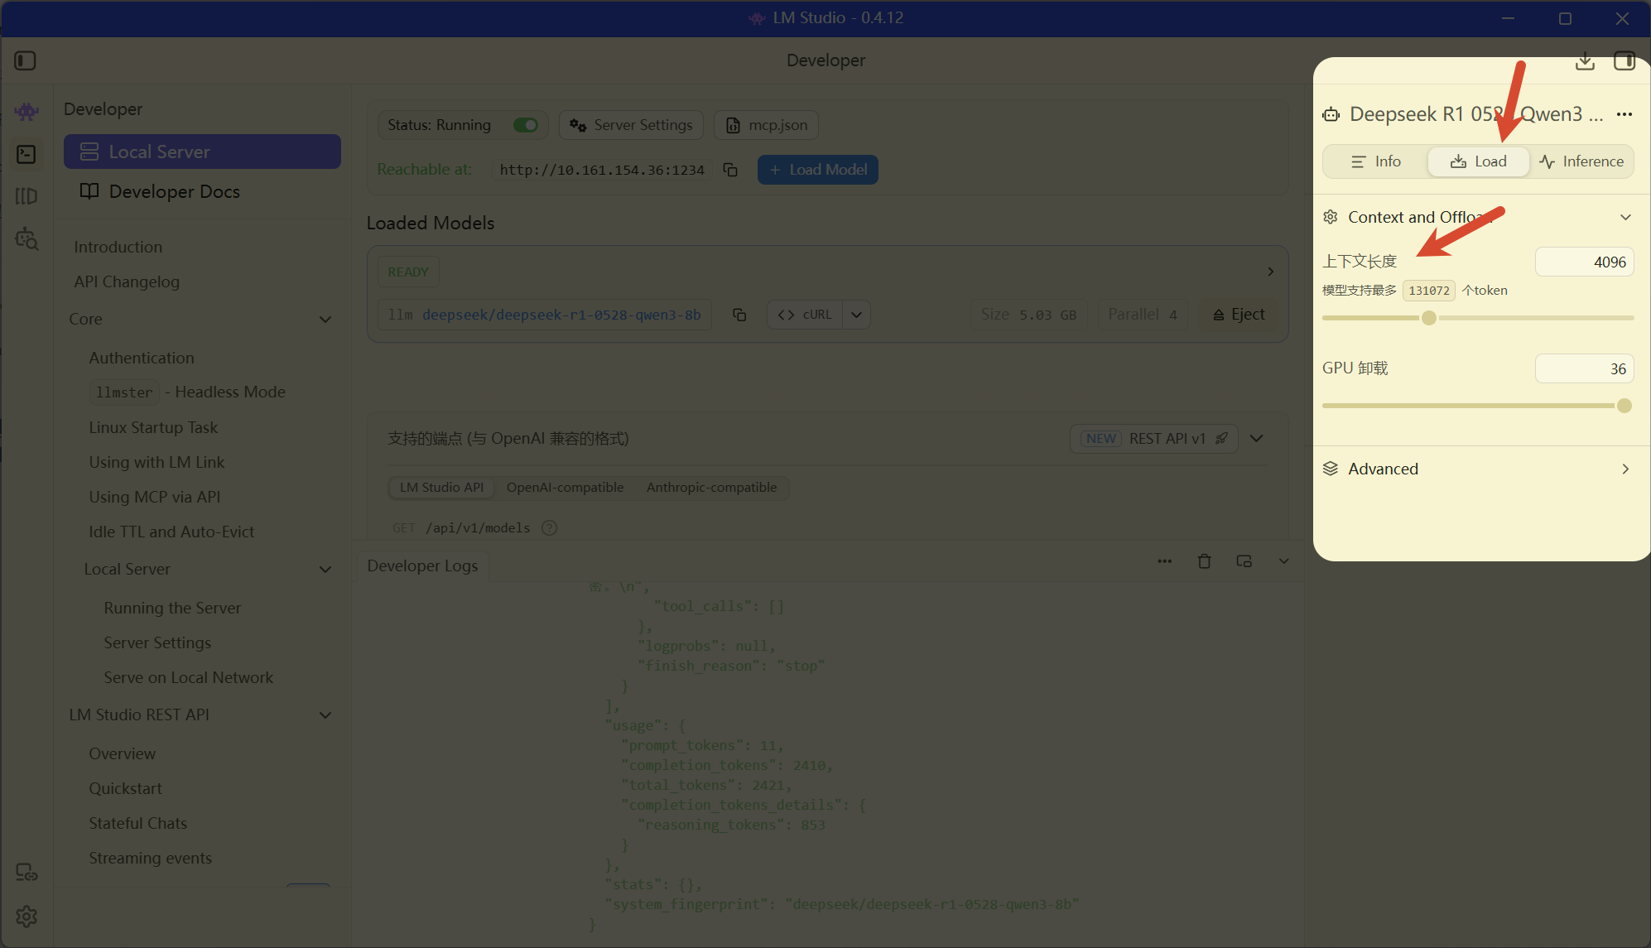Screen dimensions: 1651x948
Task: Open Using with LM Link page
Action: [x=156, y=462]
